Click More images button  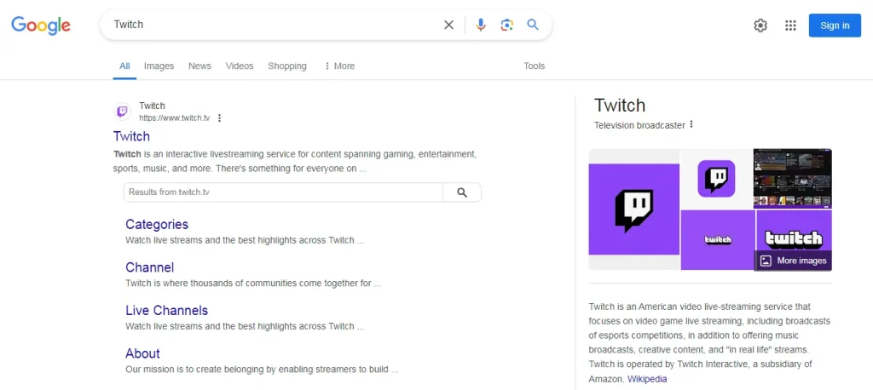(x=794, y=261)
